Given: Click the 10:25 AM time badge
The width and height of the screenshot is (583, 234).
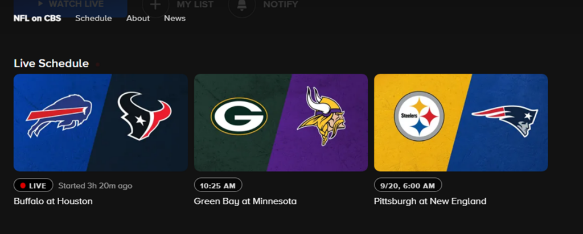Looking at the screenshot, I should pos(218,185).
